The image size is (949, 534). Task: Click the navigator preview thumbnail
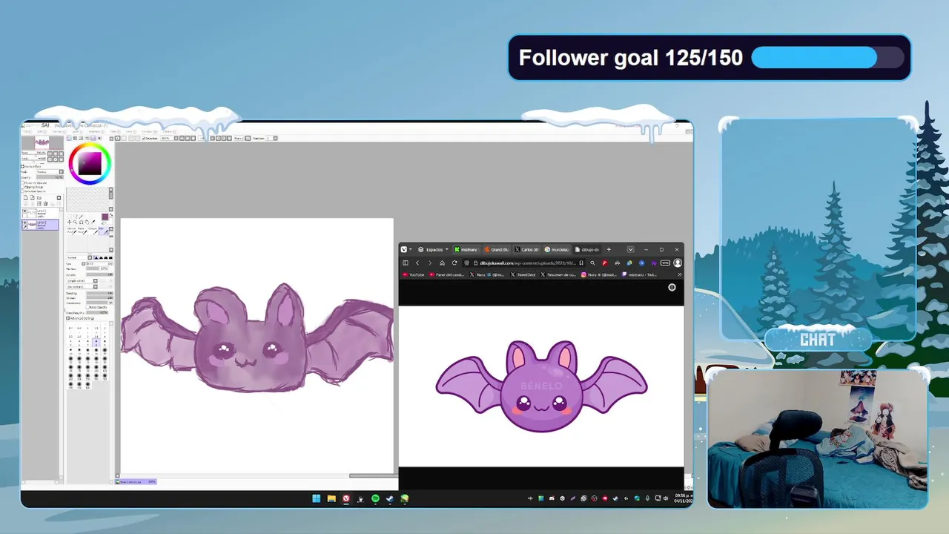[42, 142]
